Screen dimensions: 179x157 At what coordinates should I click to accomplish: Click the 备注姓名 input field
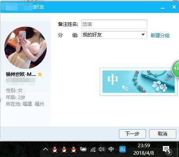coord(114,24)
